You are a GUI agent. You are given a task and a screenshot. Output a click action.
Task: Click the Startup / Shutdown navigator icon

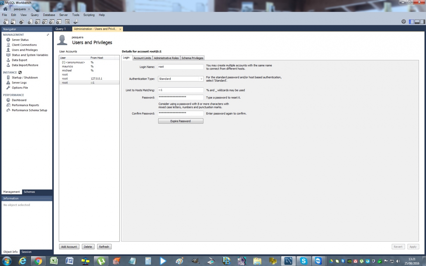pos(8,77)
